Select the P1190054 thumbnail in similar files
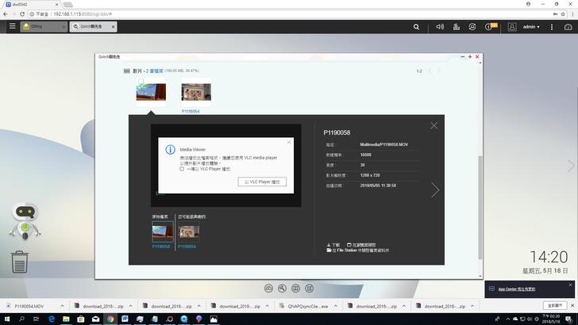The image size is (578, 325). pyautogui.click(x=189, y=231)
